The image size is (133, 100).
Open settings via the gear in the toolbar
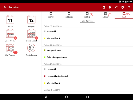pyautogui.click(x=123, y=7)
